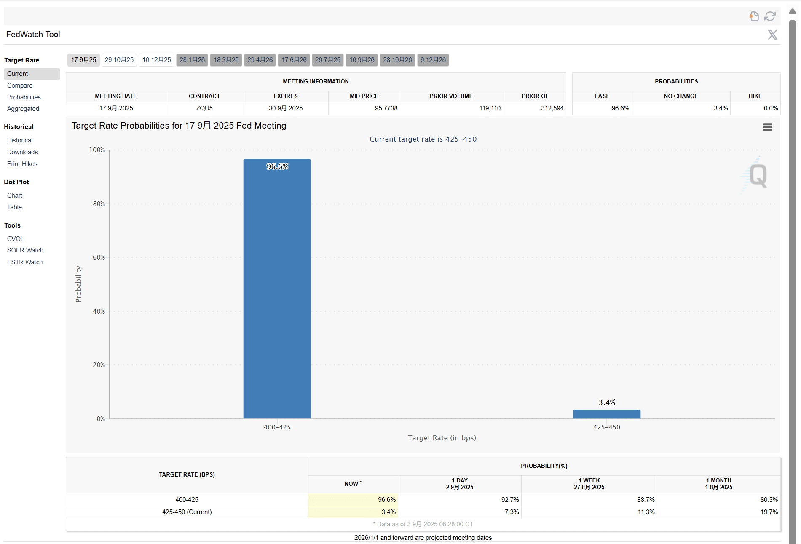Select the 10 12月25 meeting tab
The width and height of the screenshot is (801, 544).
coord(156,60)
